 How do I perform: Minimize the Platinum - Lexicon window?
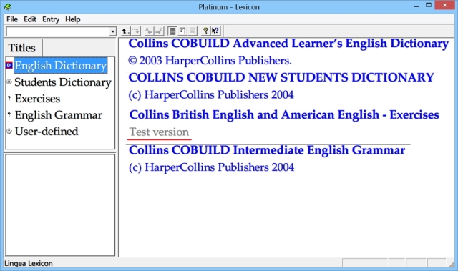pos(416,6)
